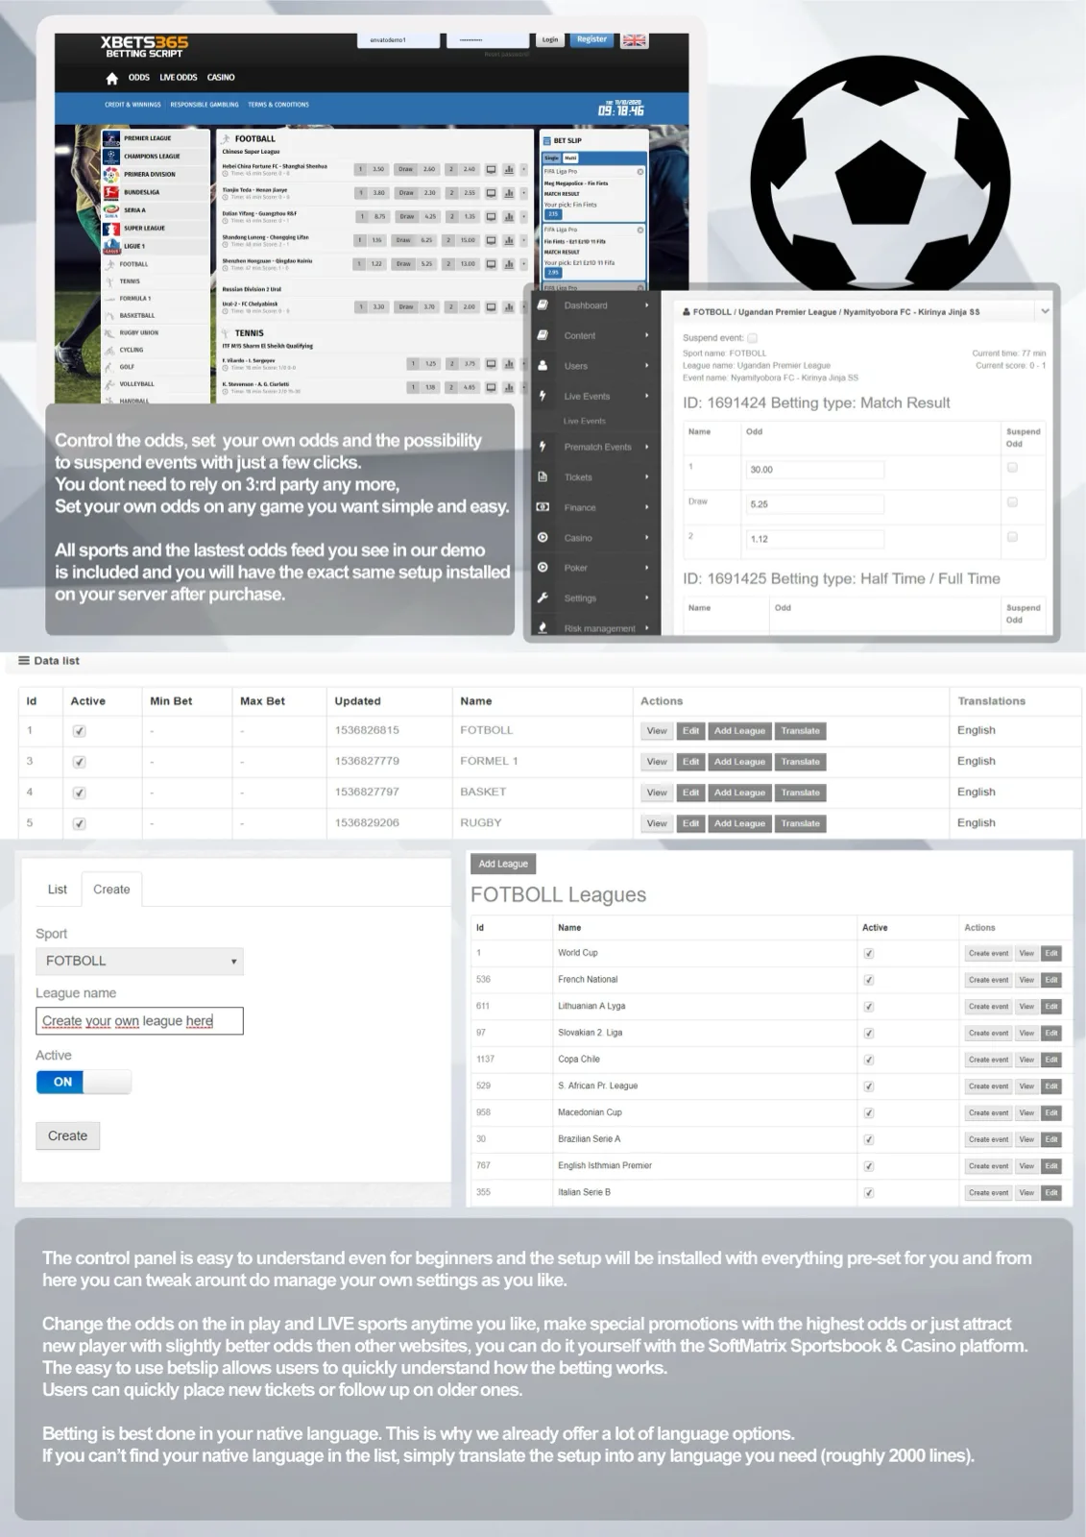Switch off the Active ON toggle
Screen dimensions: 1086x1537
point(84,1082)
